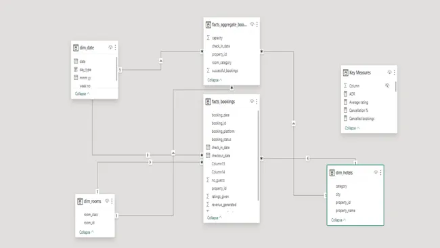Unhide the hidden Column field in Key Measures
This screenshot has width=440, height=248.
(387, 85)
